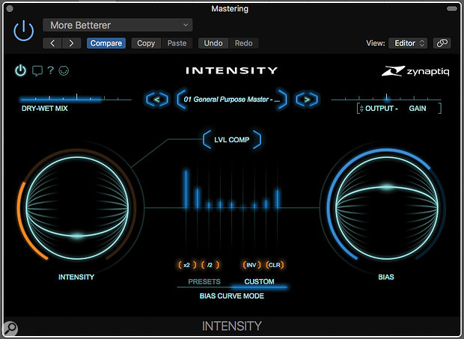
Task: Open the More Betterer preset dropdown
Action: click(x=117, y=25)
